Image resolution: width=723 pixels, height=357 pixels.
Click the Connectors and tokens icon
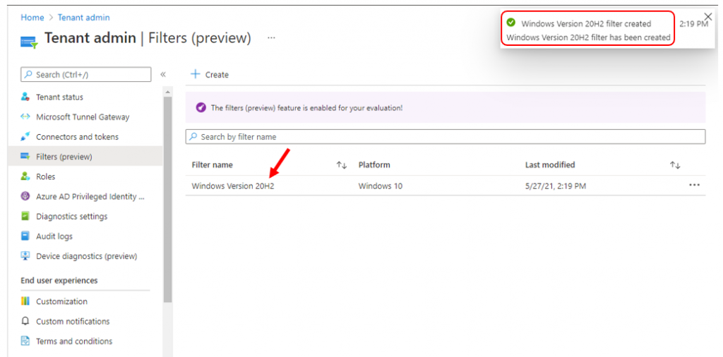click(x=25, y=137)
